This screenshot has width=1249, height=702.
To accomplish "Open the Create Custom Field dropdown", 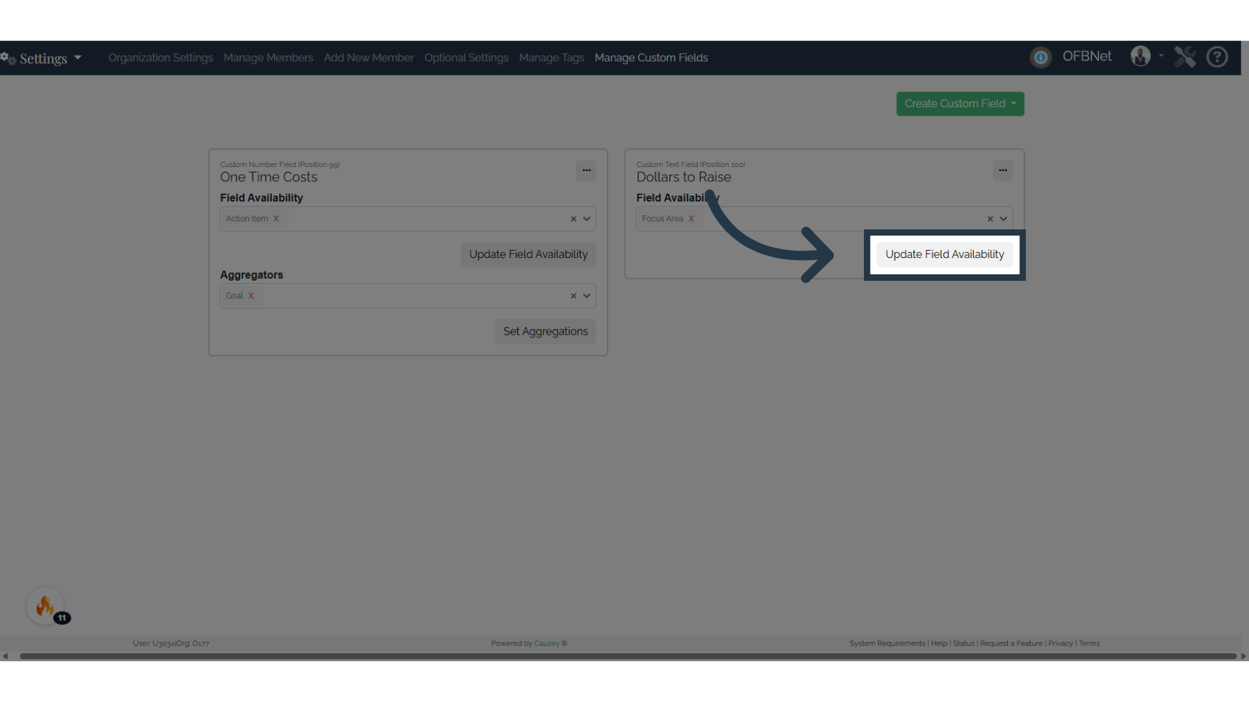I will pyautogui.click(x=960, y=104).
